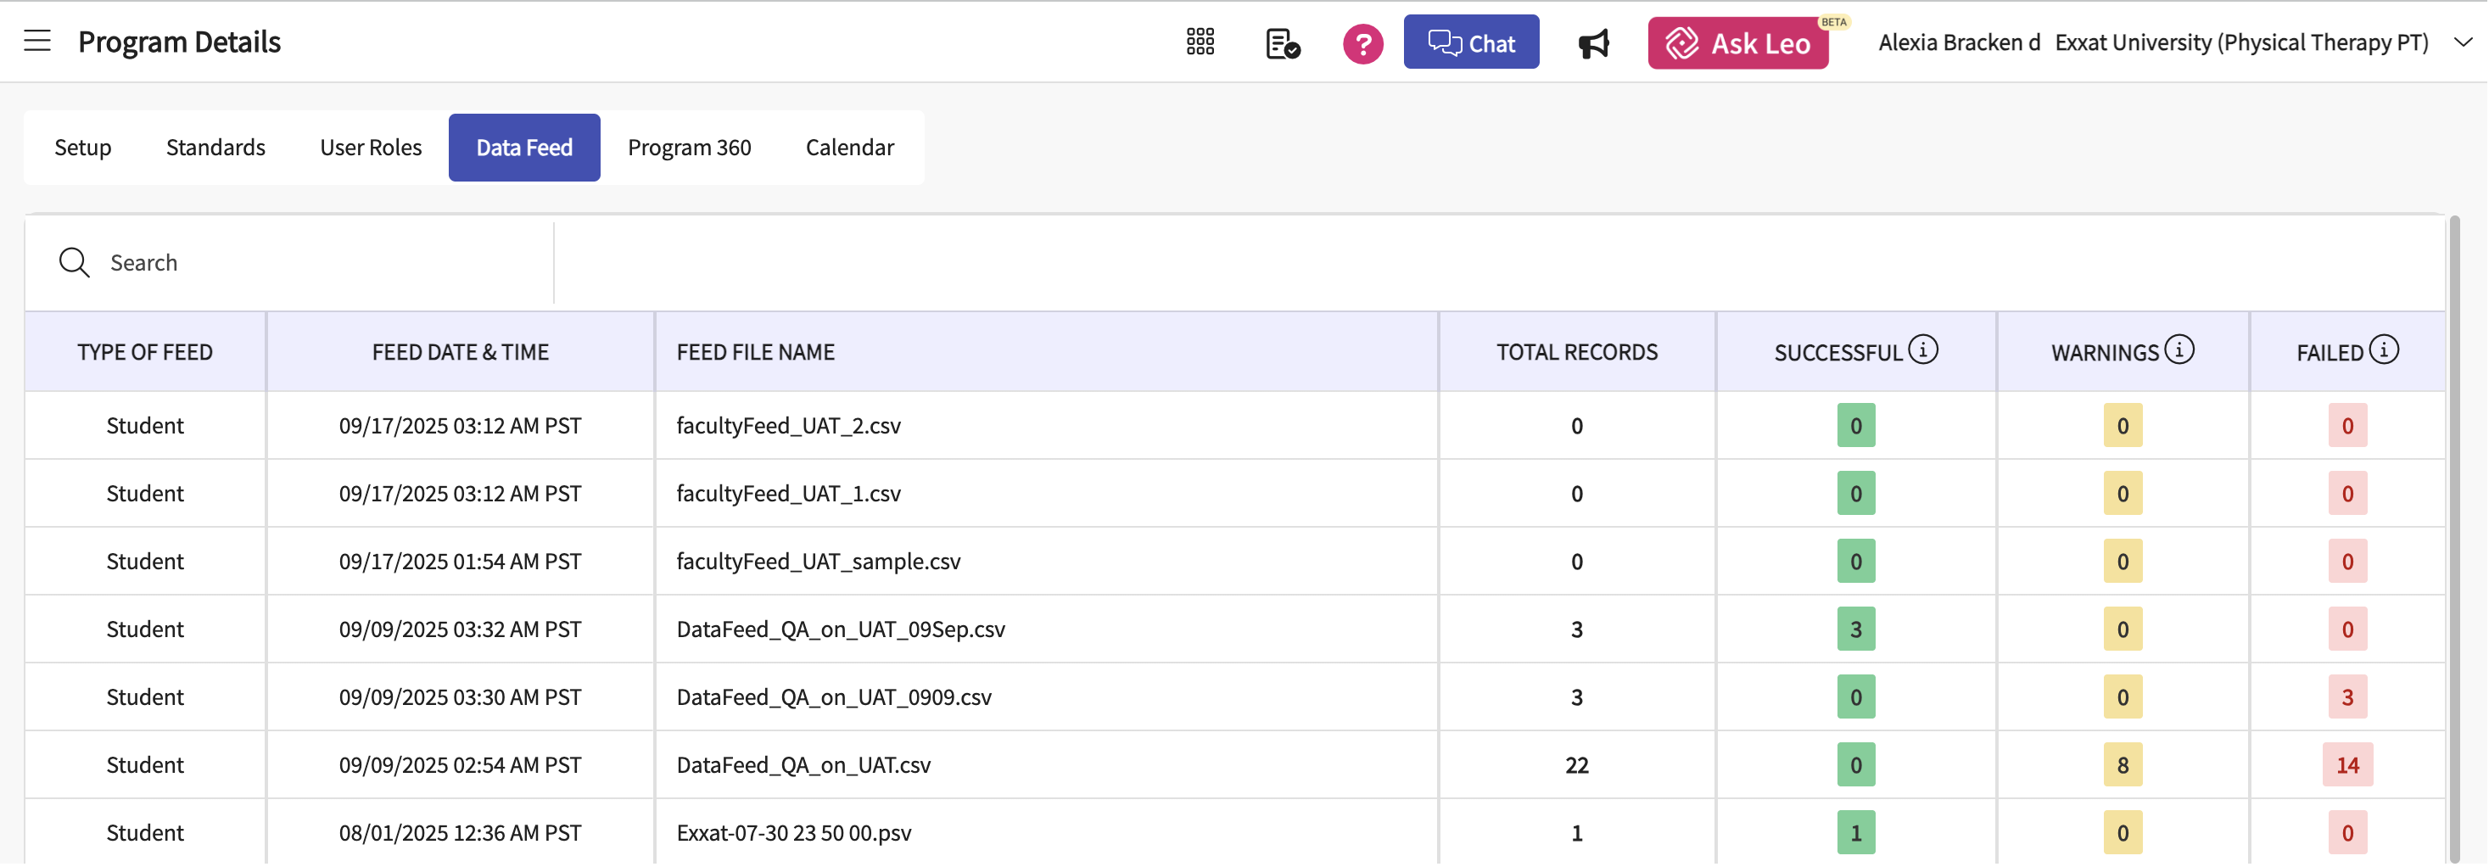Expand the user account dropdown chevron

click(x=2463, y=42)
